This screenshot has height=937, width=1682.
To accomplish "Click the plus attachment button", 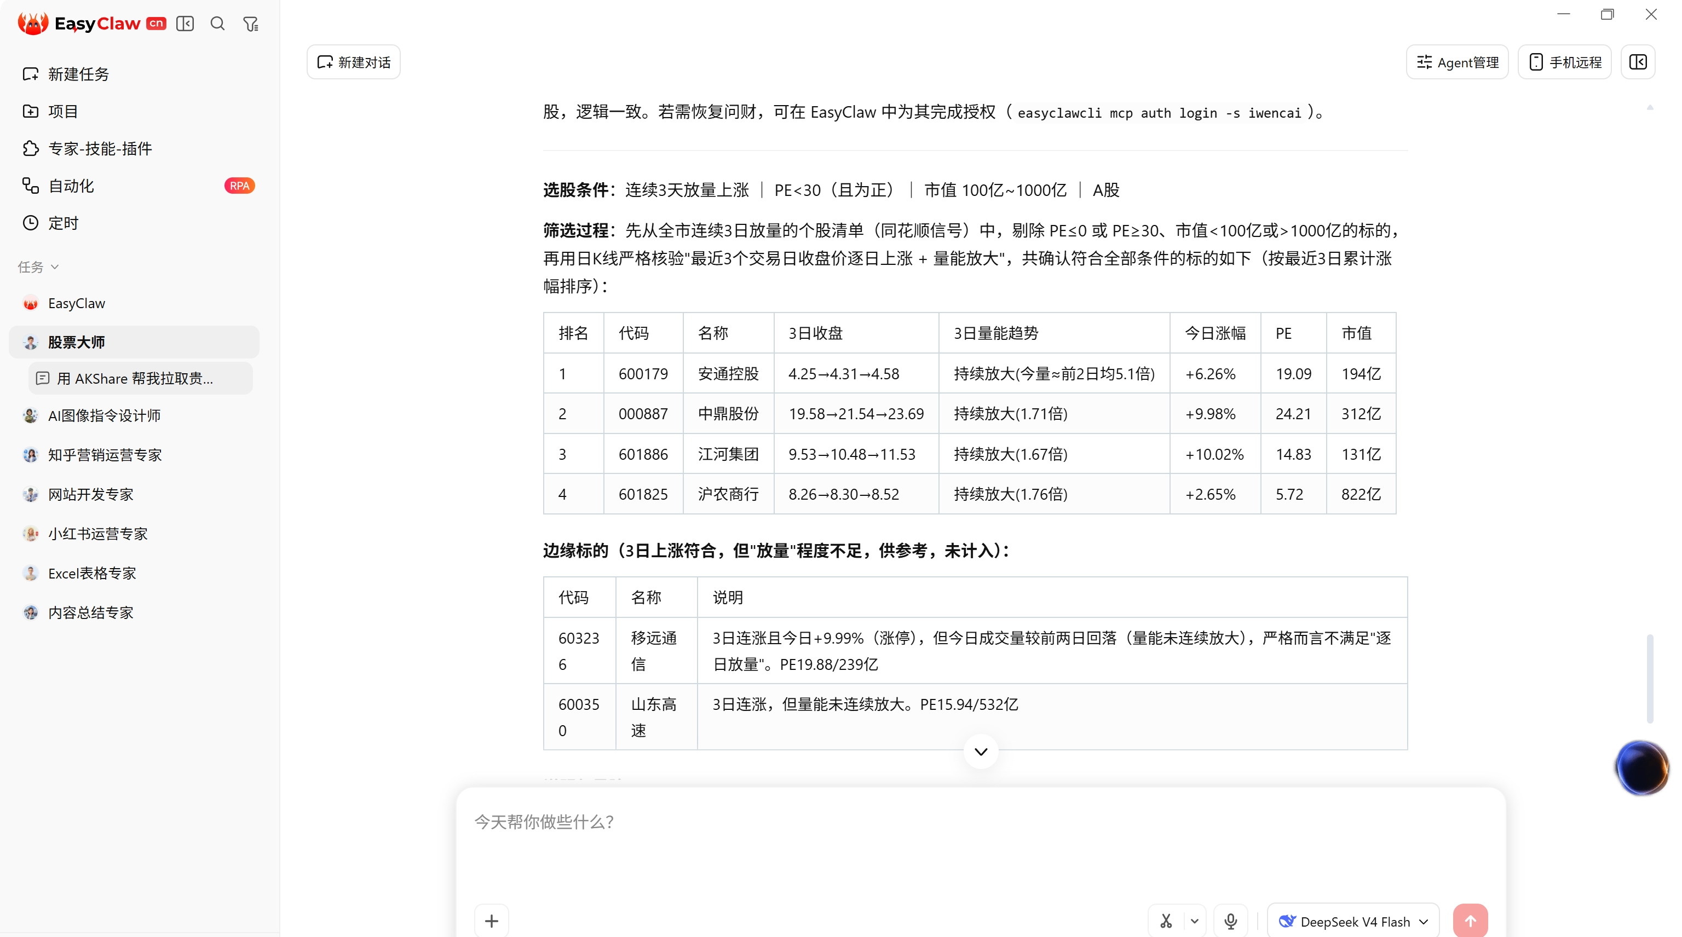I will click(x=492, y=921).
